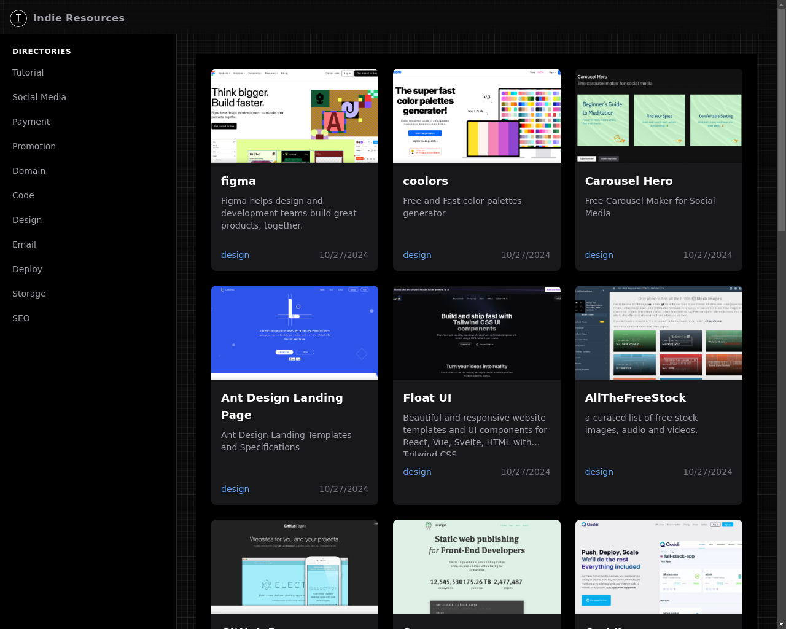
Task: Click the design tag on coolors card
Action: [x=417, y=255]
